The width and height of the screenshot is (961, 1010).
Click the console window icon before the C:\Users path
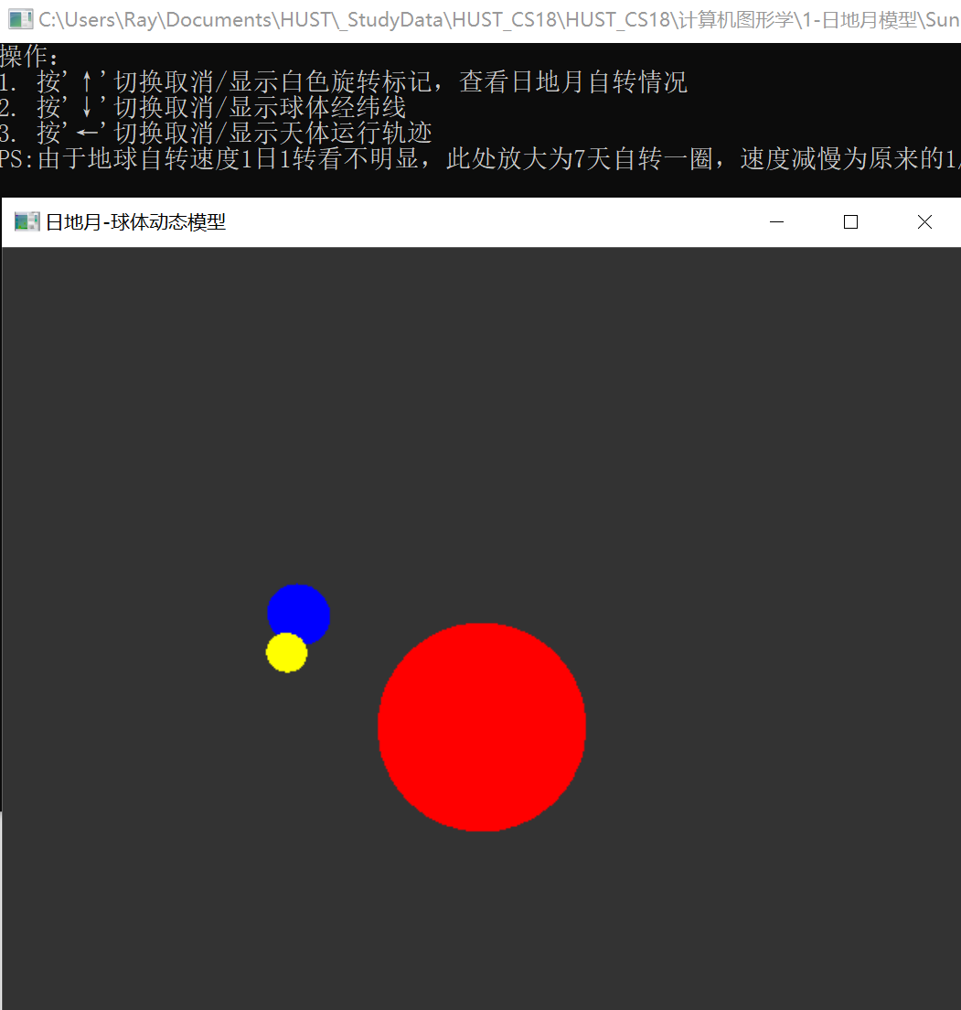pos(20,19)
